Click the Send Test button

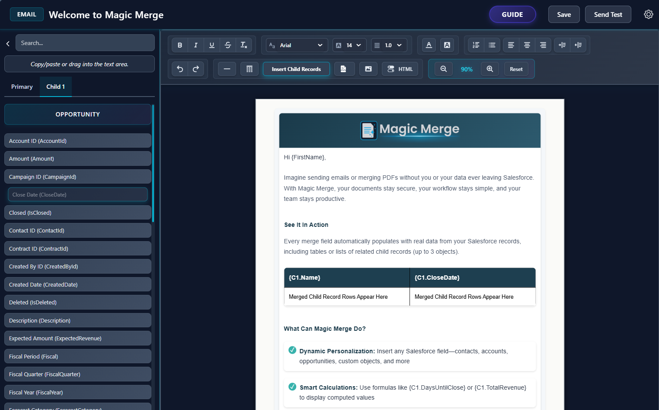(x=608, y=14)
